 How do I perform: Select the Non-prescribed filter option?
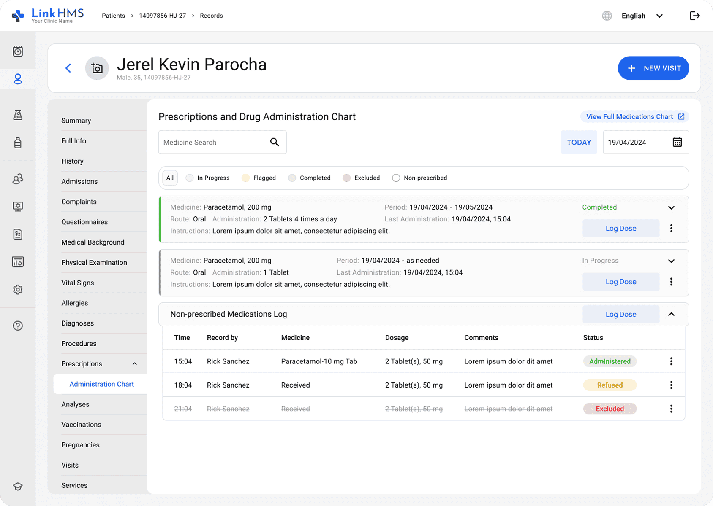[419, 178]
